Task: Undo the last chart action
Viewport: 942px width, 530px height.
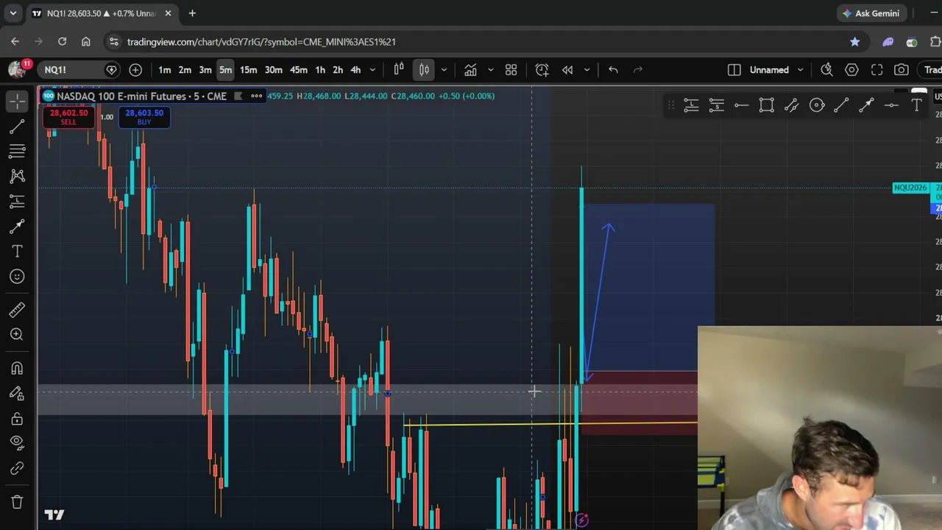Action: [613, 70]
